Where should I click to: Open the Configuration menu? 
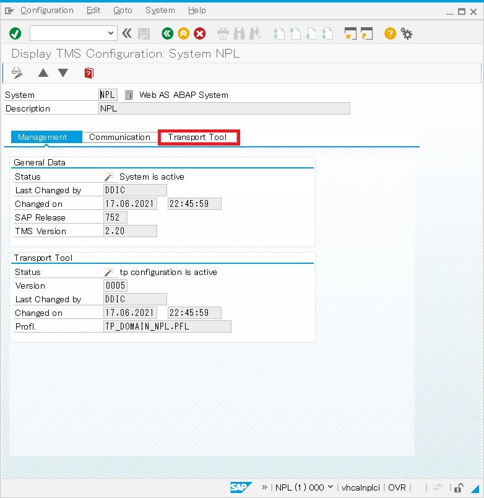47,11
